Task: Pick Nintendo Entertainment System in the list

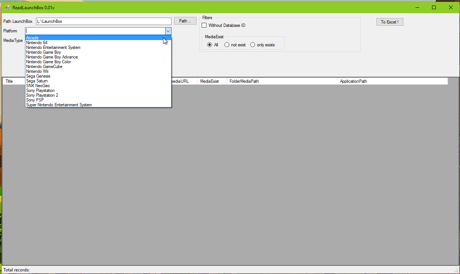Action: pyautogui.click(x=98, y=47)
